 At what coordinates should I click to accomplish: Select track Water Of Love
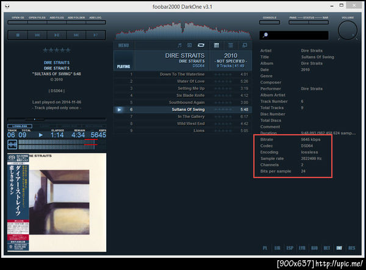pyautogui.click(x=182, y=81)
